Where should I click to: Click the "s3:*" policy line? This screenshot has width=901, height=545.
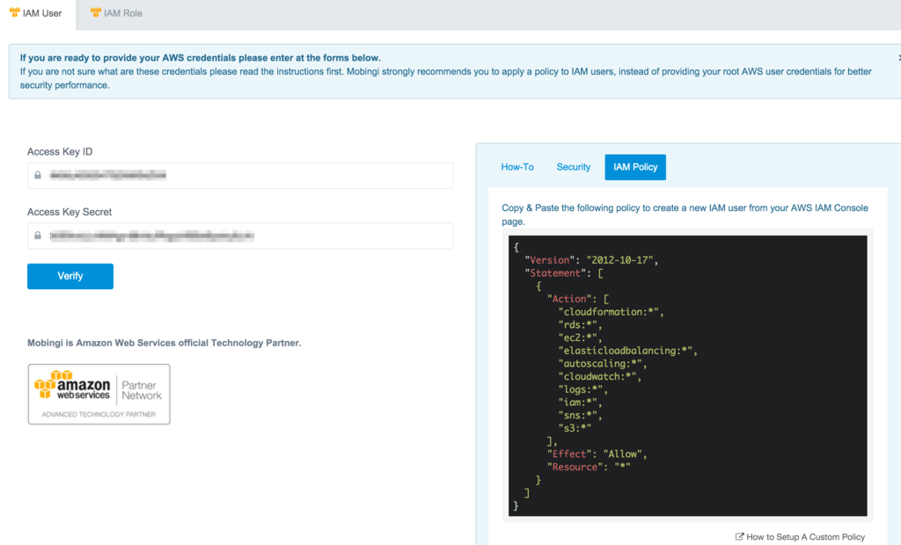point(575,428)
